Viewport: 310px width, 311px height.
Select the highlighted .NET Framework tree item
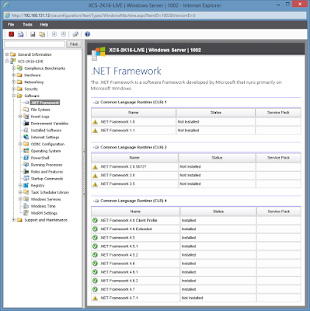45,103
